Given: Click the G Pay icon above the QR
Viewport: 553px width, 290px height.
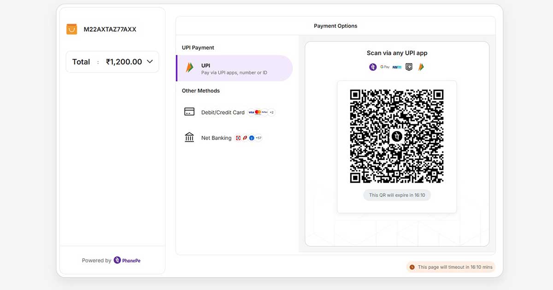Looking at the screenshot, I should click(x=385, y=67).
